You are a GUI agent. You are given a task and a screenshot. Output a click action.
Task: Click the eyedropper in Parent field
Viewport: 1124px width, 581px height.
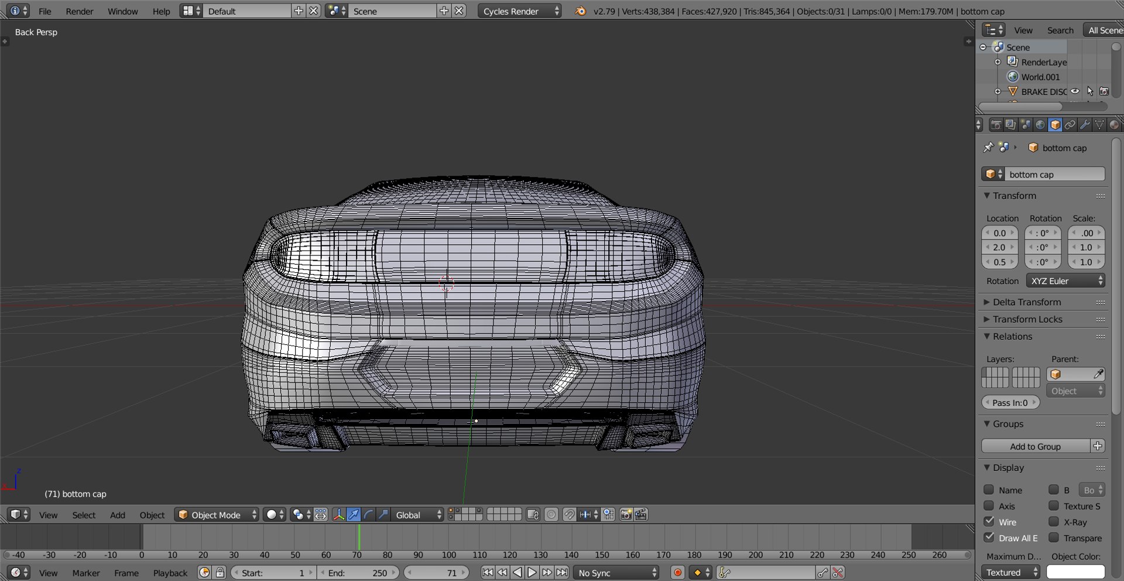pos(1098,374)
